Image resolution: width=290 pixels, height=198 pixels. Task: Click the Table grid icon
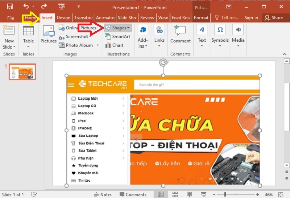pyautogui.click(x=28, y=30)
